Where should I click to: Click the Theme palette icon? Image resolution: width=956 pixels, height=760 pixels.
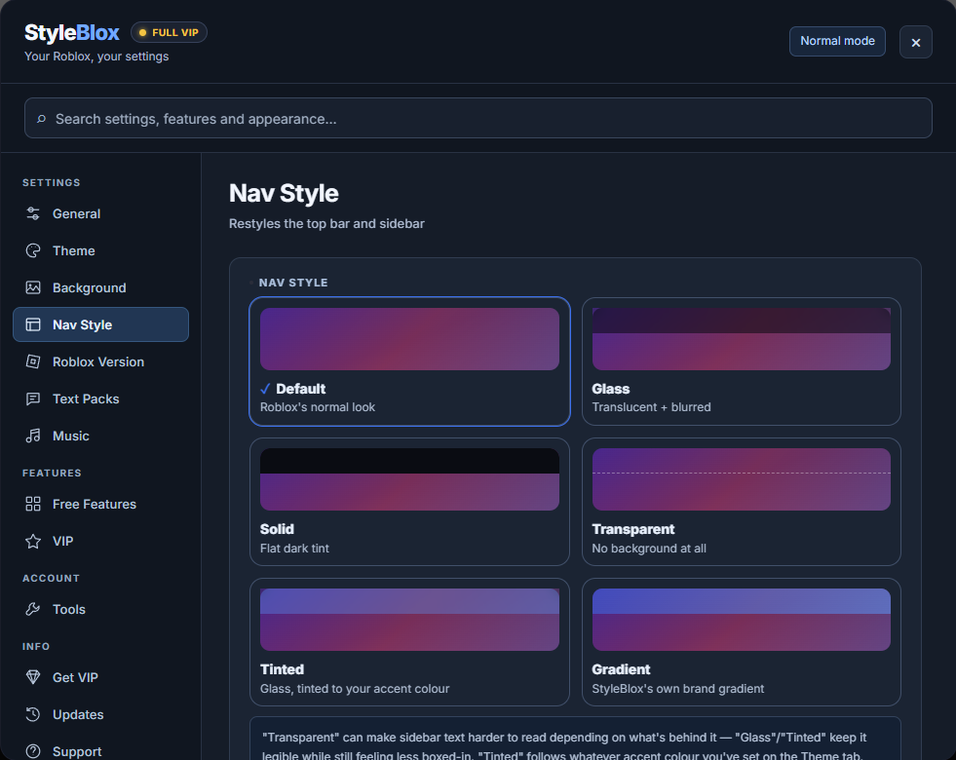[33, 250]
